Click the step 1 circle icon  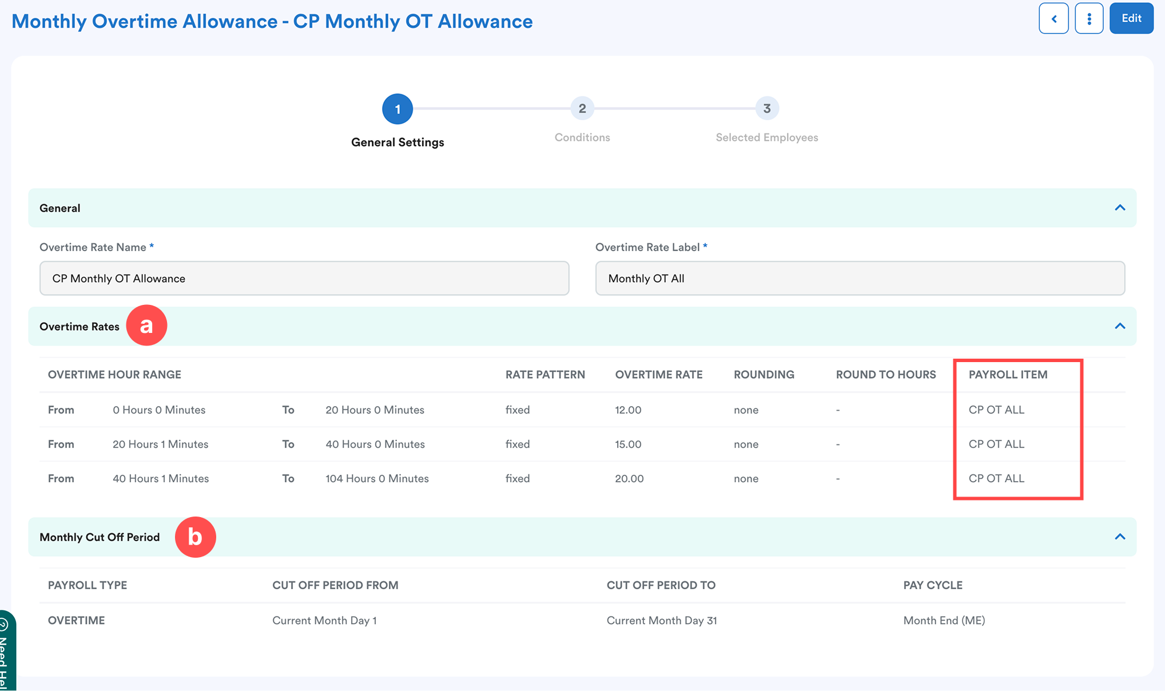(397, 109)
